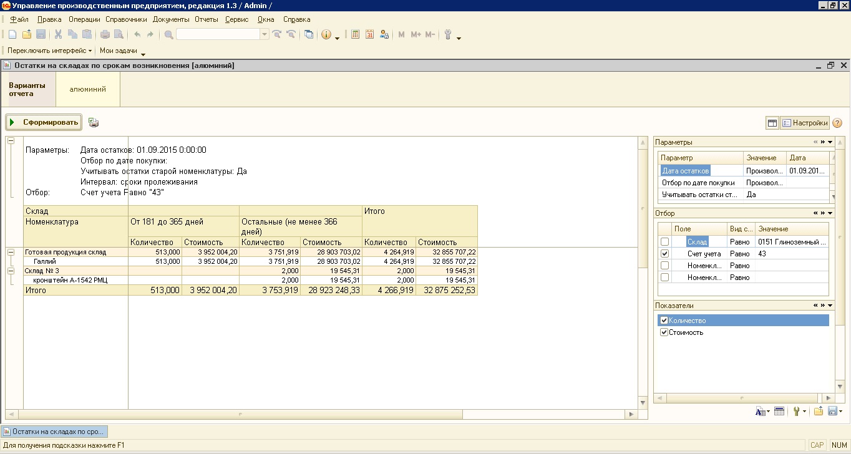Click into the toolbar search input field
This screenshot has height=454, width=851.
[218, 35]
